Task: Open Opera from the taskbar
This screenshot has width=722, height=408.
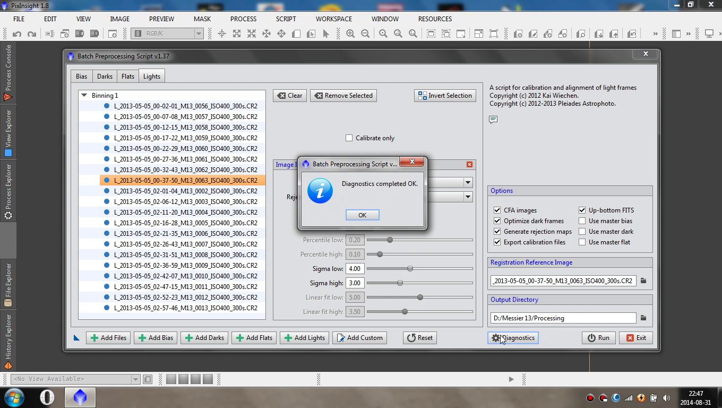Action: 47,397
